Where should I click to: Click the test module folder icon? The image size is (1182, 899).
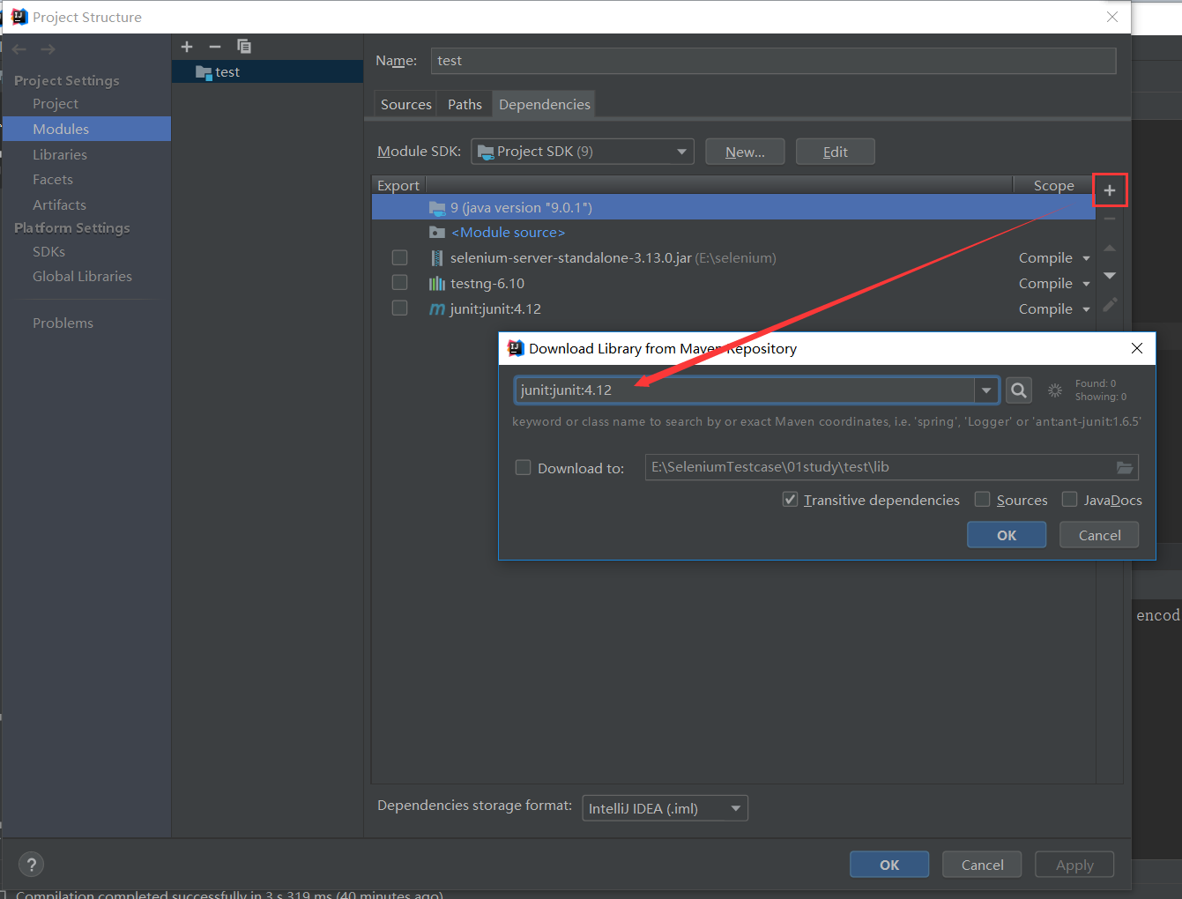pos(204,72)
